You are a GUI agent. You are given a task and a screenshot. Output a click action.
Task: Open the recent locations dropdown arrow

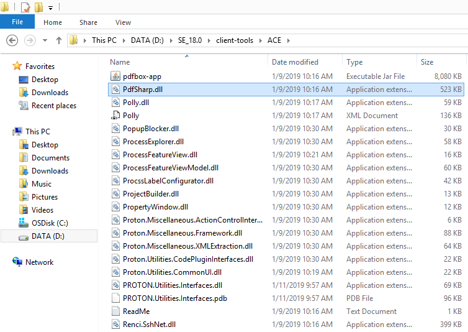[x=45, y=40]
